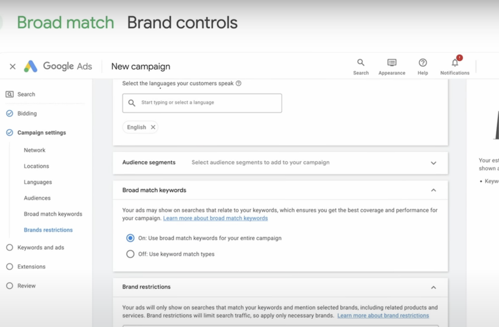Viewport: 499px width, 327px height.
Task: Click the Campaign settings label
Action: 42,133
